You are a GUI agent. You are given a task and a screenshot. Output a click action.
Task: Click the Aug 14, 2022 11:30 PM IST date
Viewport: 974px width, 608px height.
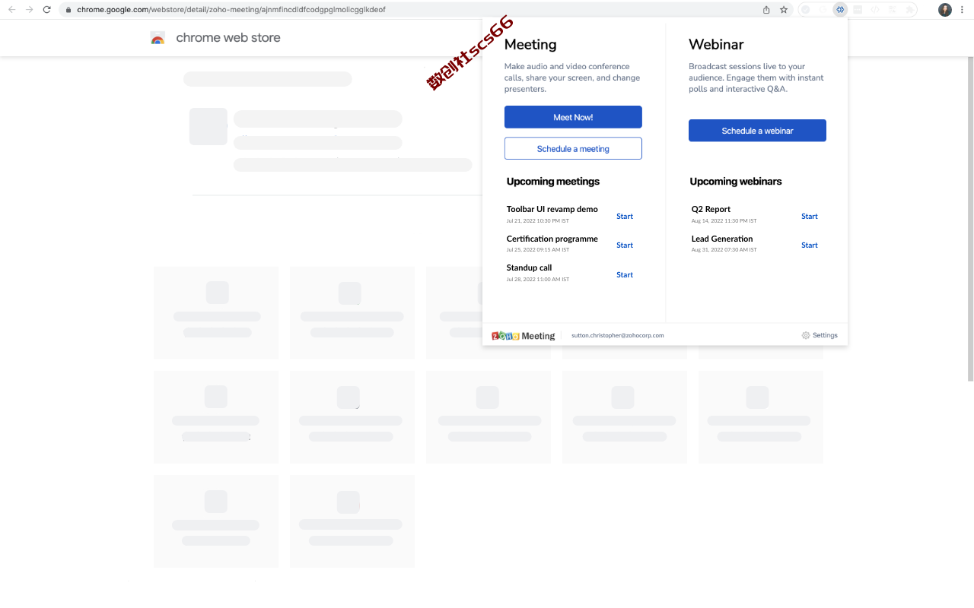click(x=724, y=221)
